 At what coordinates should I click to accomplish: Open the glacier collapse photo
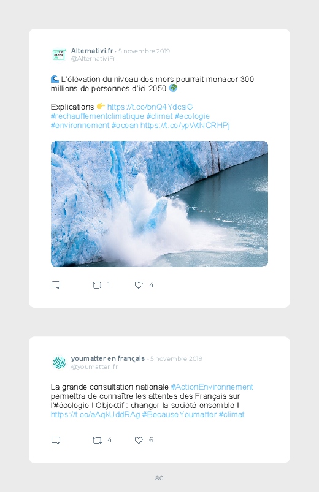[x=159, y=204]
